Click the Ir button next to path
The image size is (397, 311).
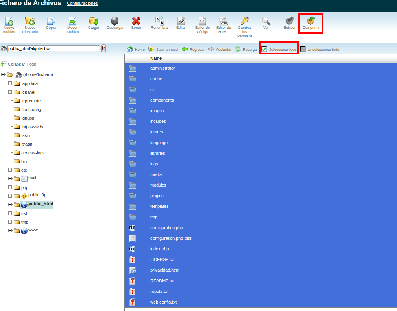(x=103, y=48)
